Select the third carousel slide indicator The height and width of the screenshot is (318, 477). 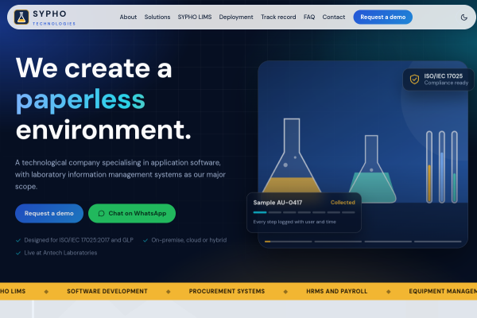click(388, 242)
